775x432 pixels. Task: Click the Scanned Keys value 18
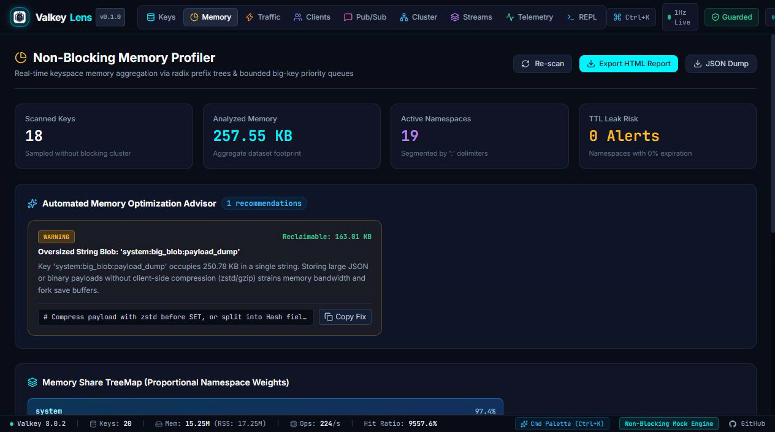coord(34,135)
